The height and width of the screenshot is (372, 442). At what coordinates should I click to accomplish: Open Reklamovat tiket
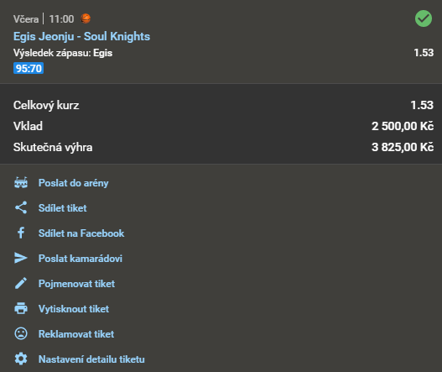pos(76,334)
